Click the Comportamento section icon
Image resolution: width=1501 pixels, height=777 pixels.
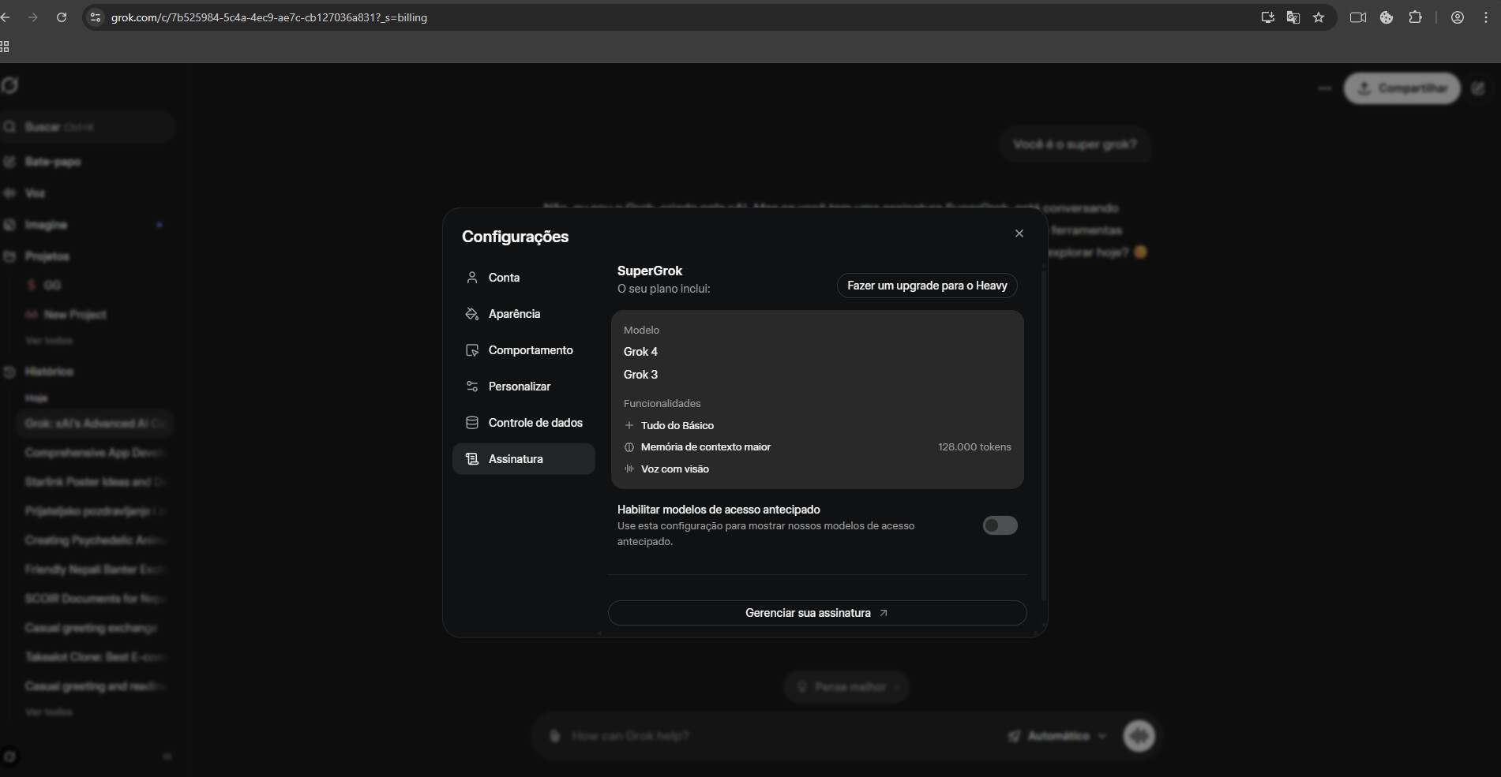click(472, 350)
